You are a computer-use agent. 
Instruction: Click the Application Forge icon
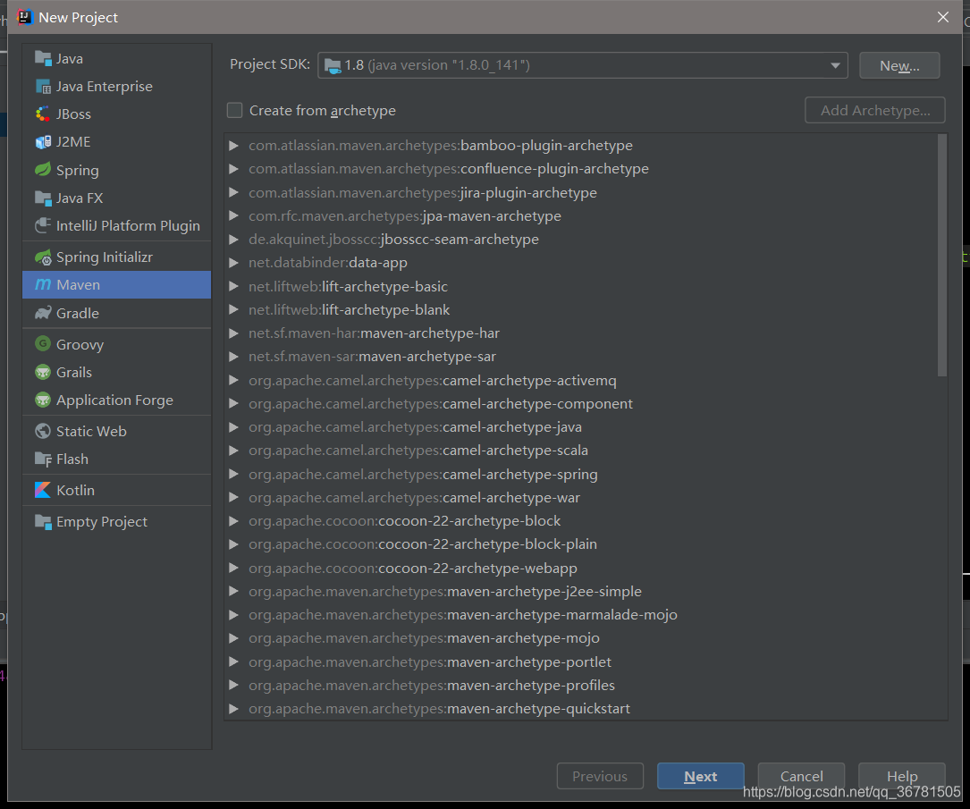[43, 400]
